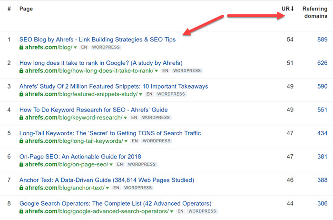Open dropdown next to how-long-does-it-take-to-rank URL
333x220 pixels.
tap(157, 71)
